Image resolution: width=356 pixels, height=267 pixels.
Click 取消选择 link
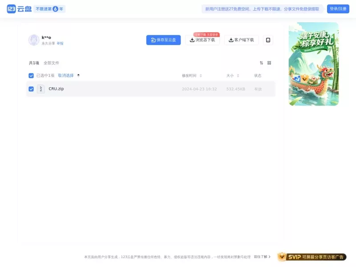tap(66, 75)
